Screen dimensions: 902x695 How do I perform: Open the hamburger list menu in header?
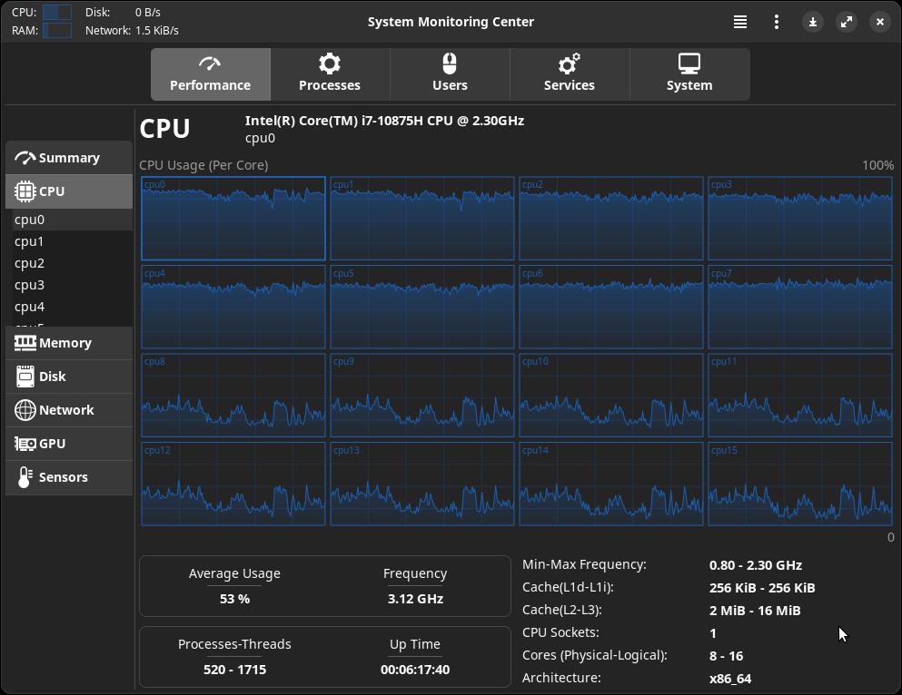pos(740,22)
